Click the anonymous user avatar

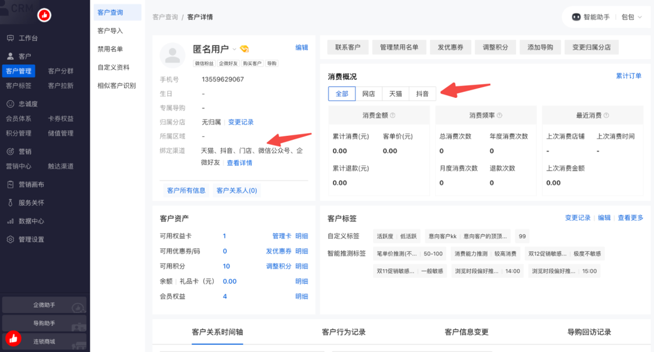pyautogui.click(x=172, y=55)
